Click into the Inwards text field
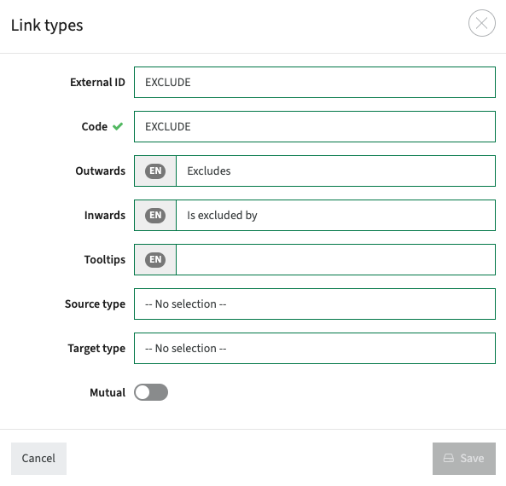 pyautogui.click(x=335, y=215)
